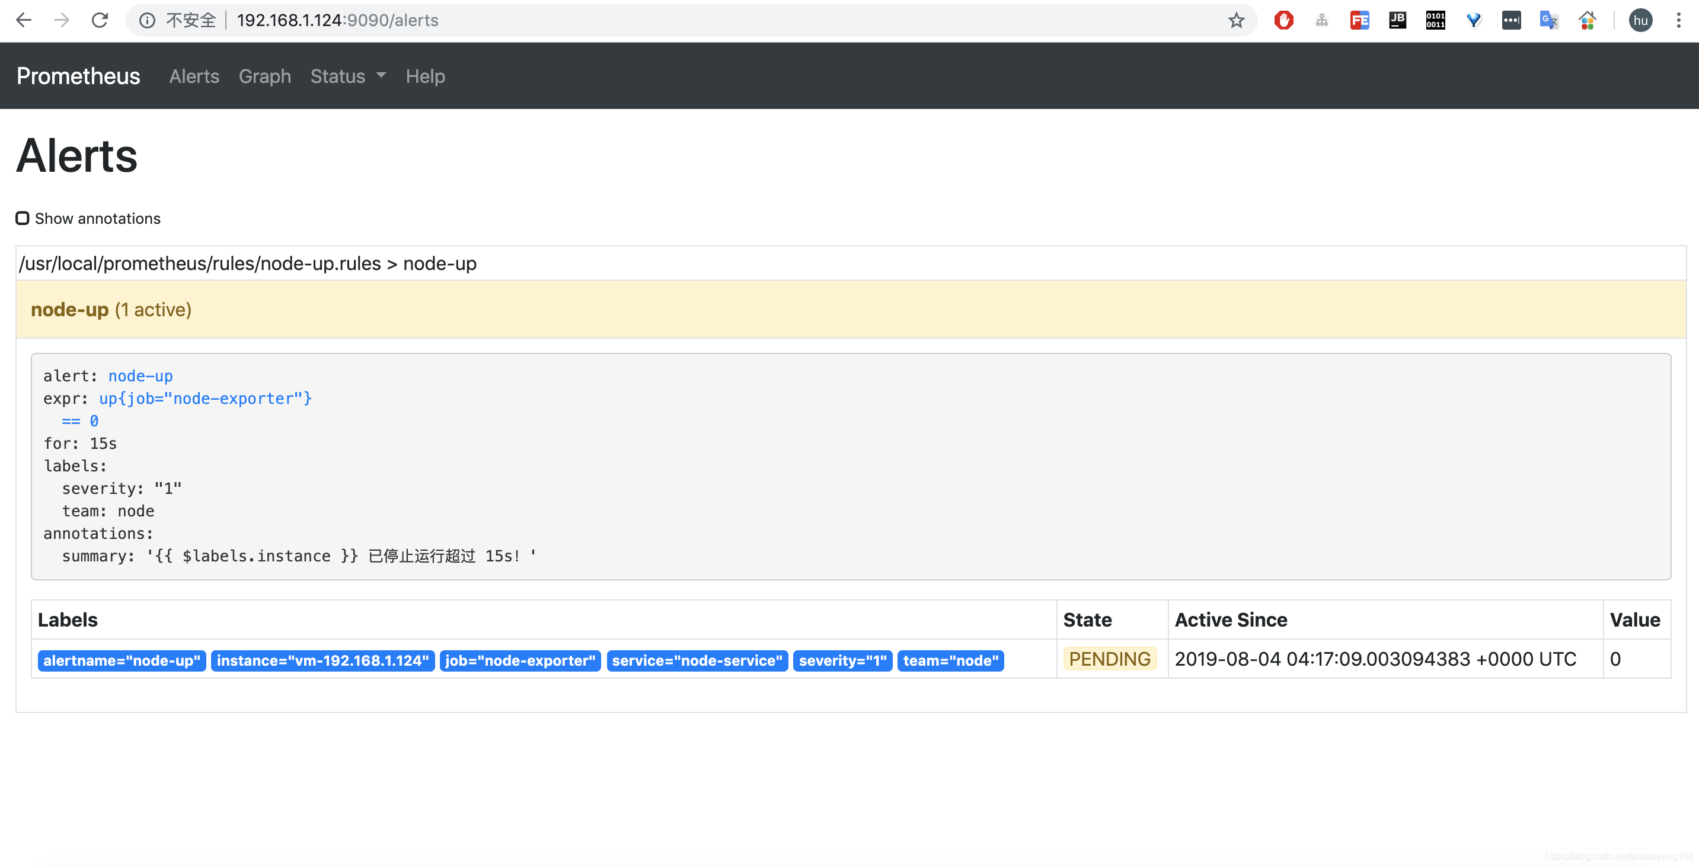Reload the page with the refresh icon
Screen dimensions: 1699x867
pyautogui.click(x=100, y=20)
